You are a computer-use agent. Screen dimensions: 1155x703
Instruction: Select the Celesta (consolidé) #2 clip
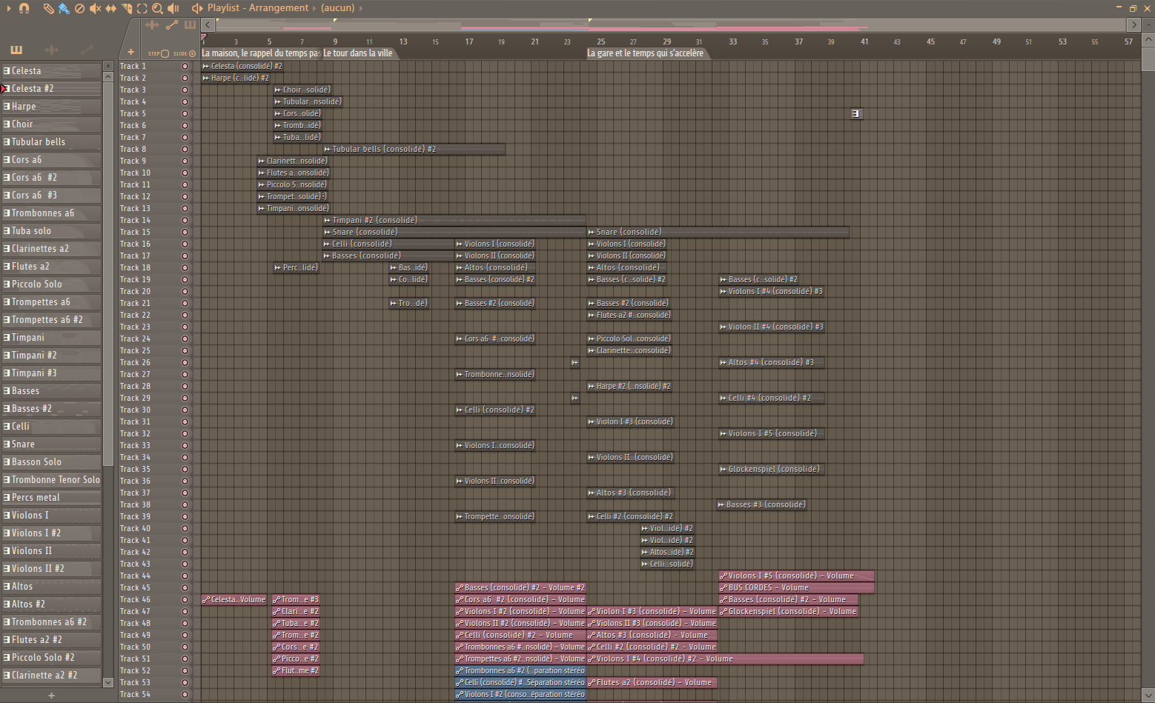click(242, 66)
